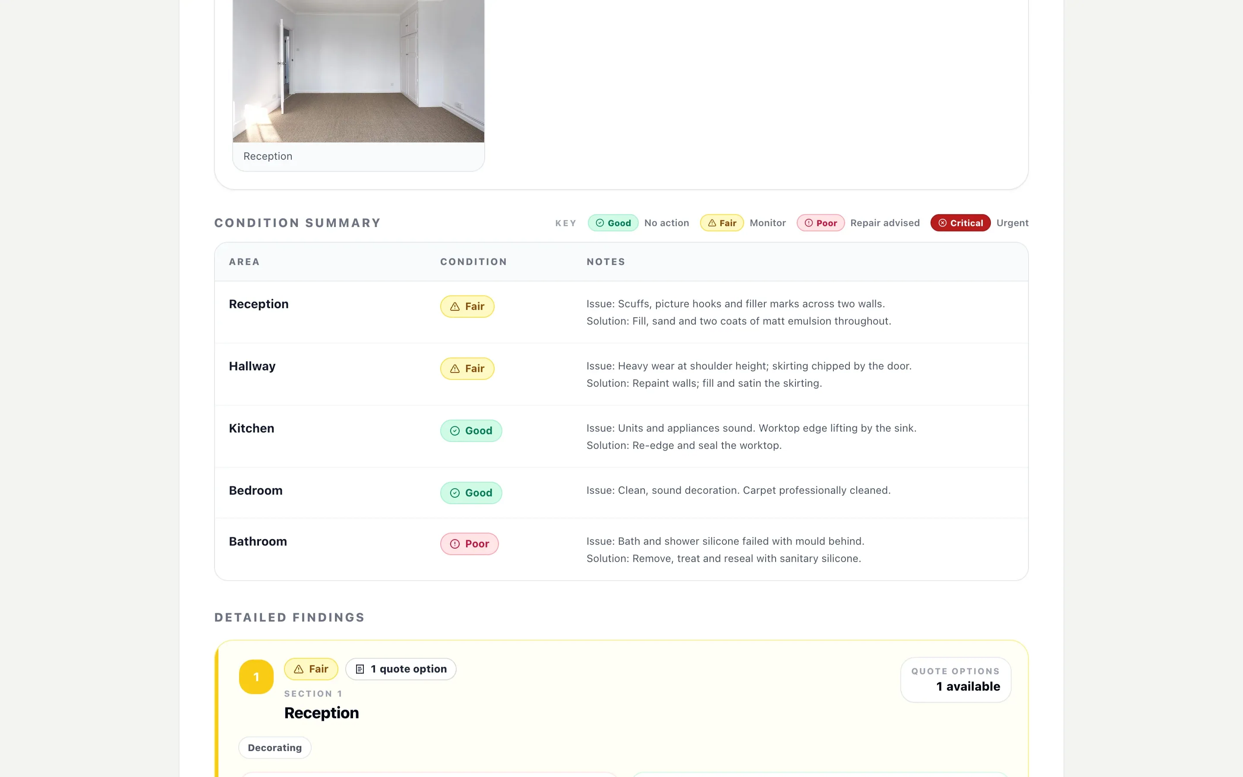
Task: Click the Good badge in the key
Action: coord(613,223)
